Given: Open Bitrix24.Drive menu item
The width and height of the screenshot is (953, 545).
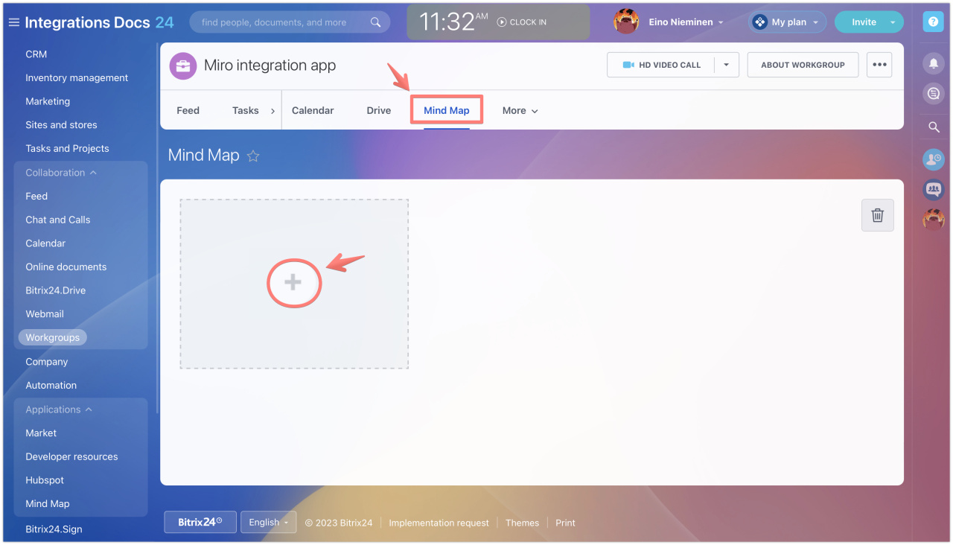Looking at the screenshot, I should 56,290.
